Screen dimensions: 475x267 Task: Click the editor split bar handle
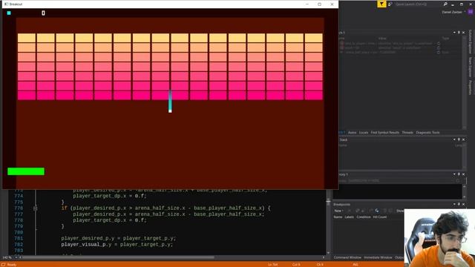click(x=328, y=201)
